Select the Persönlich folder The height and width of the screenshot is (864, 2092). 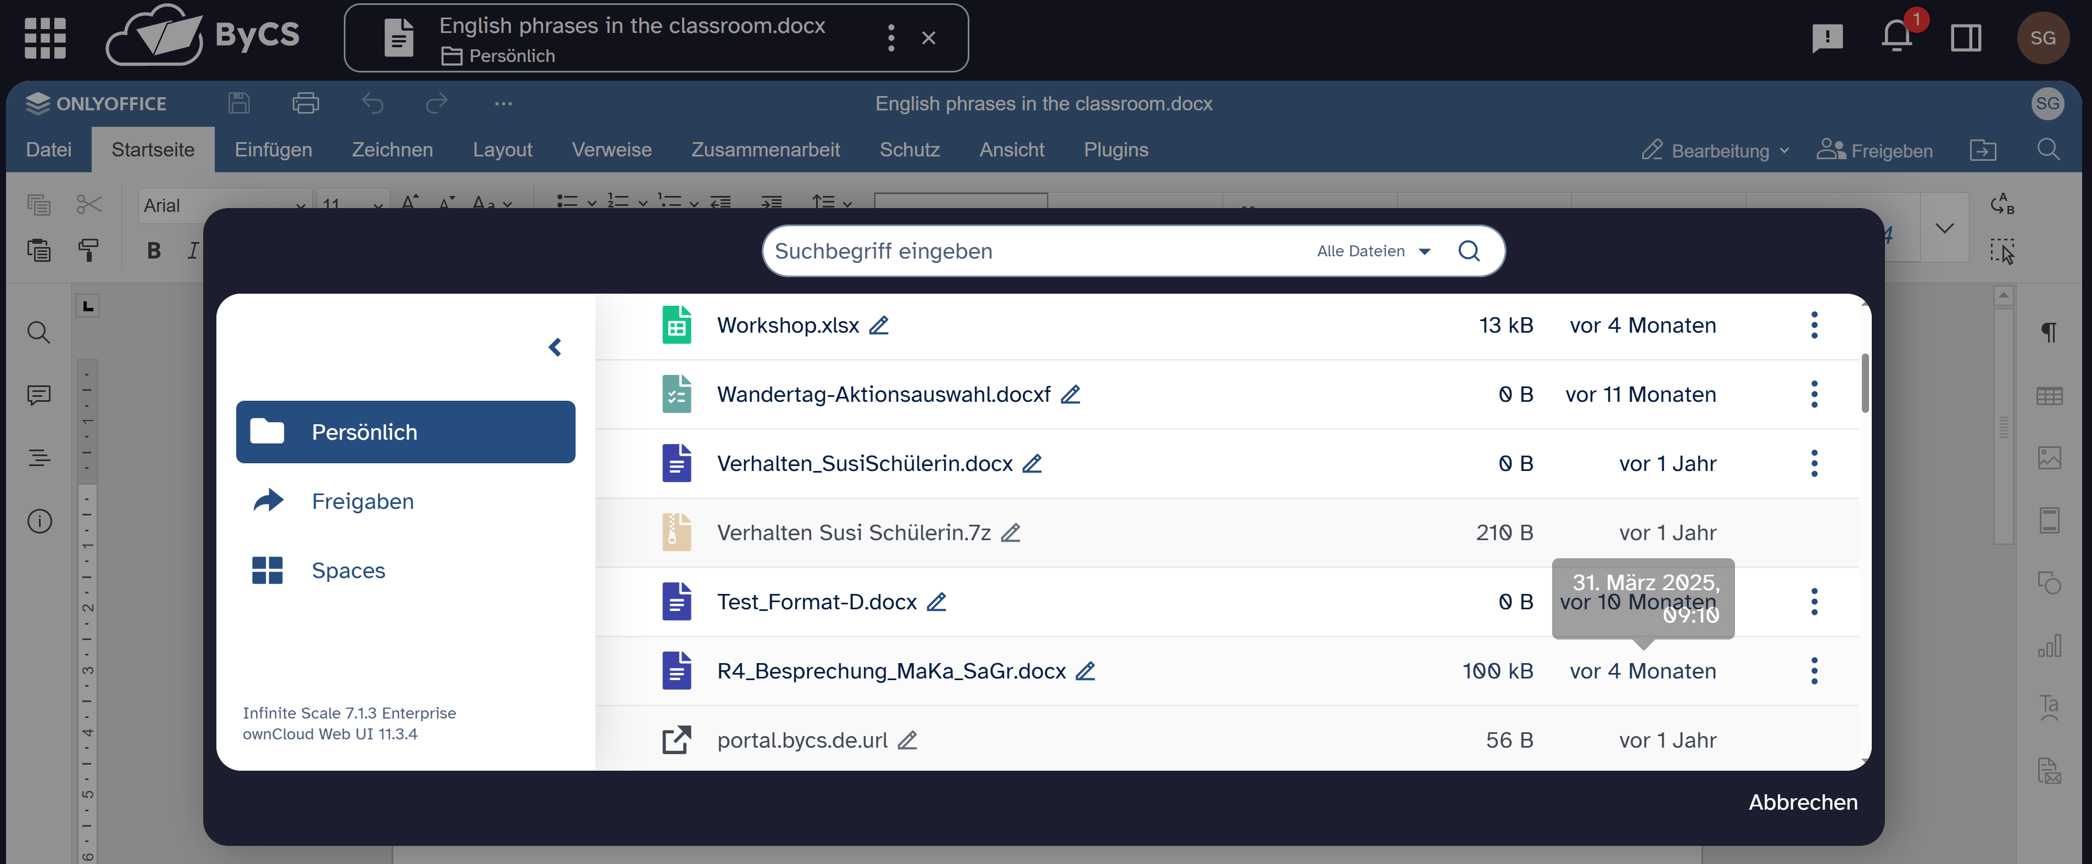[405, 432]
